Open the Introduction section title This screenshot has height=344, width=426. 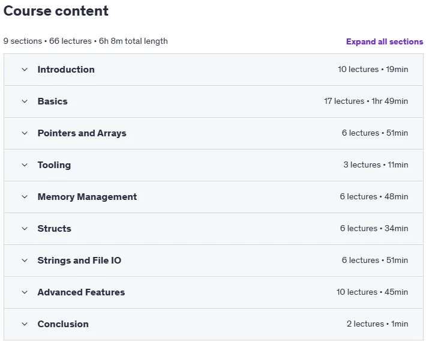(66, 70)
